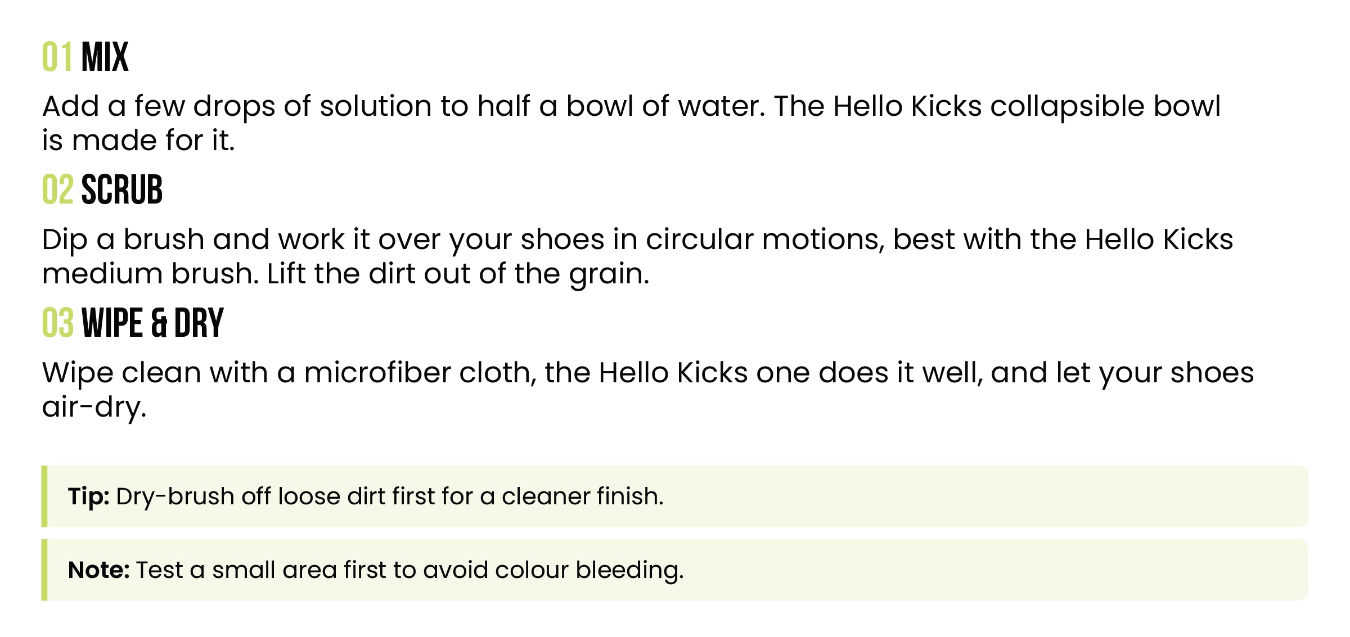Click green accent bar of Note box
The width and height of the screenshot is (1350, 637).
[44, 570]
